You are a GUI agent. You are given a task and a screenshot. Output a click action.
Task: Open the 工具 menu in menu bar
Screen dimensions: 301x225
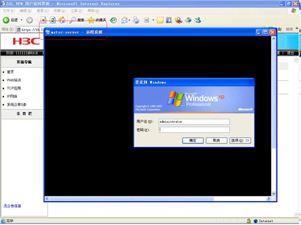pos(77,11)
